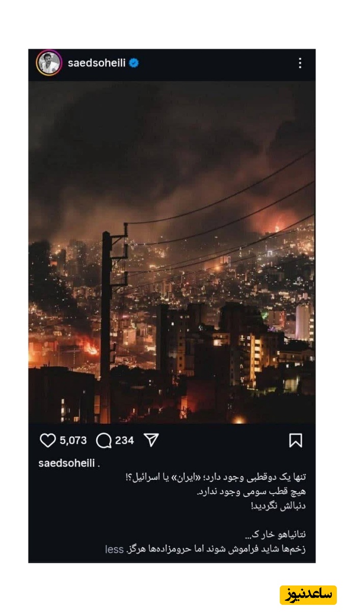Open comments via the speech bubble icon
This screenshot has width=344, height=612.
pyautogui.click(x=103, y=440)
